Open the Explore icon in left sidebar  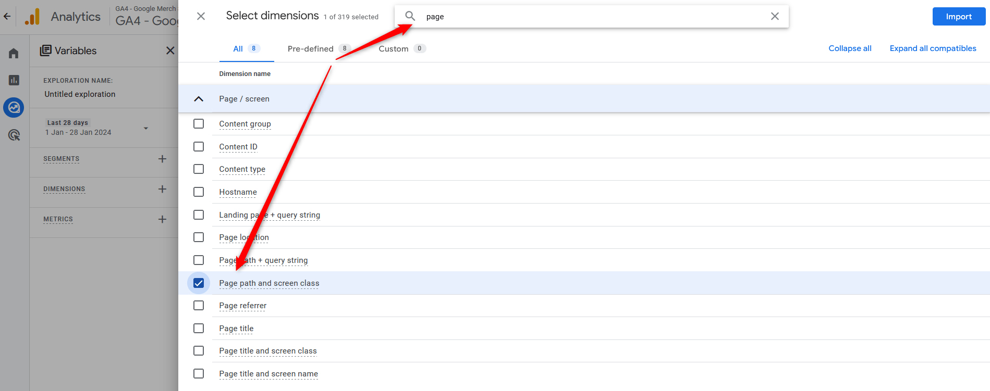[x=14, y=108]
